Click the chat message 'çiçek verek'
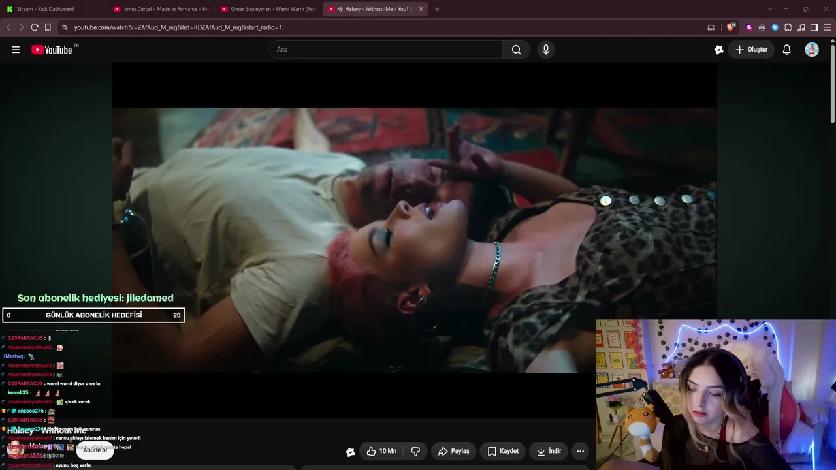This screenshot has width=836, height=470. pyautogui.click(x=78, y=402)
